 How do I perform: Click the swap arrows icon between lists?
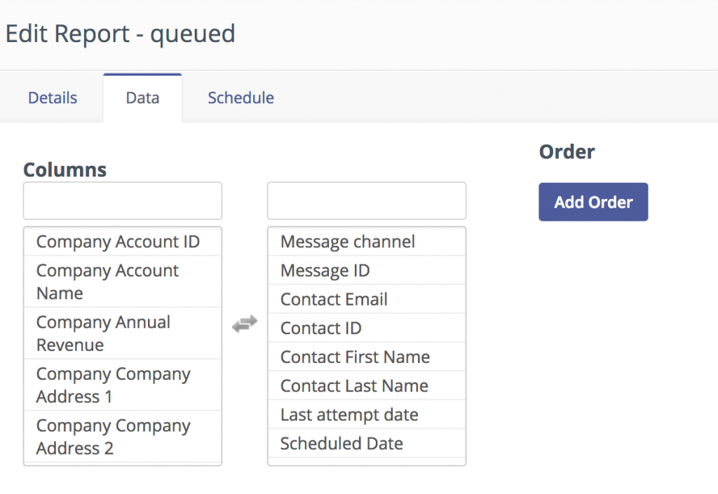tap(245, 324)
